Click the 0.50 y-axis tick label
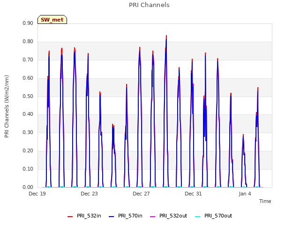This screenshot has width=300, height=225. click(28, 96)
